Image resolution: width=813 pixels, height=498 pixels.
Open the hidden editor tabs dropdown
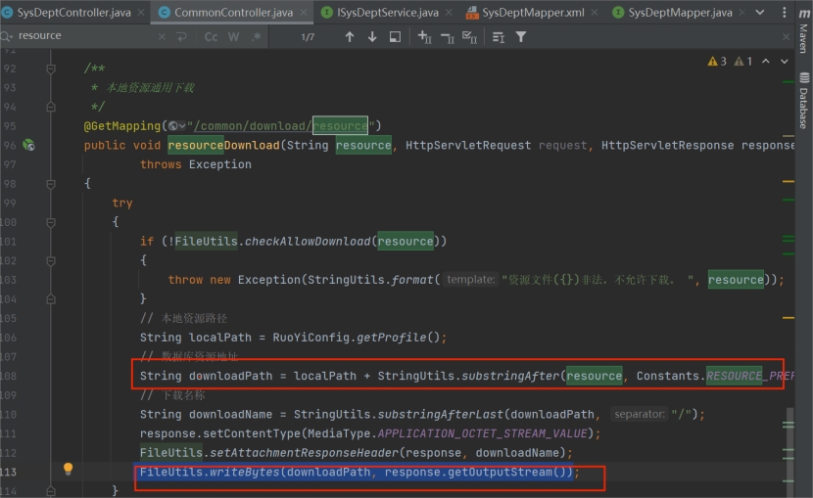click(x=759, y=12)
